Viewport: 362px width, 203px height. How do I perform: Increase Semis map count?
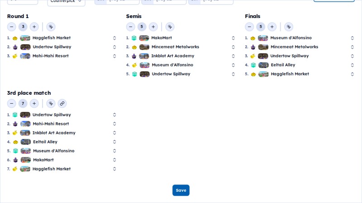click(x=153, y=27)
